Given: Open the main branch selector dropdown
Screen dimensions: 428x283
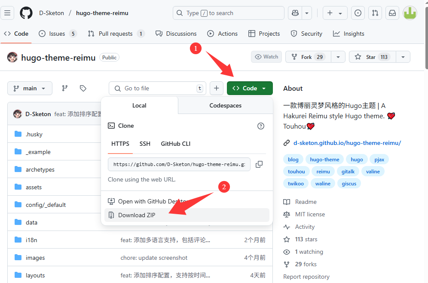Looking at the screenshot, I should pos(30,88).
